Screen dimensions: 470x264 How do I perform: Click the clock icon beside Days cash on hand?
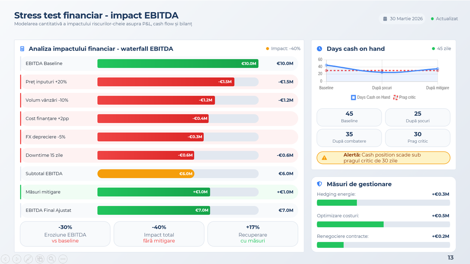click(x=319, y=49)
